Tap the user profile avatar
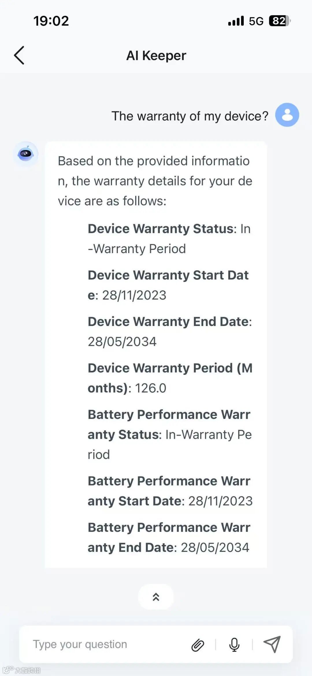The width and height of the screenshot is (312, 676). click(x=287, y=115)
